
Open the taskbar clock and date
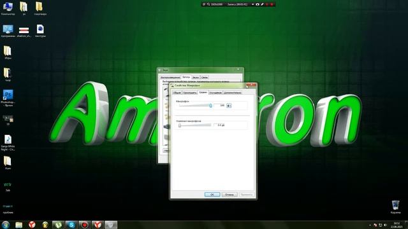pyautogui.click(x=397, y=225)
